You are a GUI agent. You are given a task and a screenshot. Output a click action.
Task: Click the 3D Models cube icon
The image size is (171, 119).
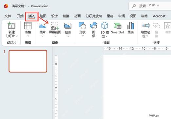(x=104, y=26)
